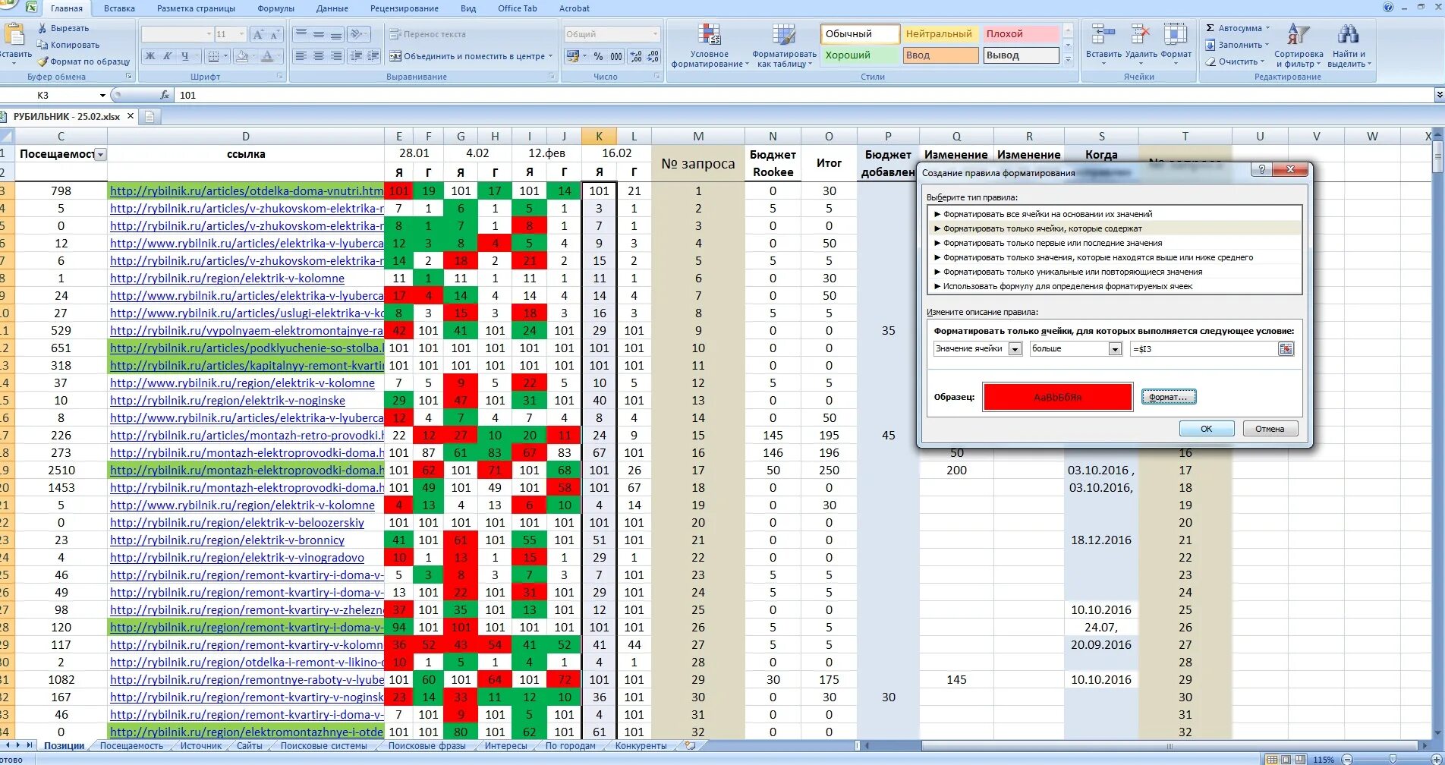Open Conditional Formatting (Условное форматирование) menu
Image resolution: width=1445 pixels, height=765 pixels.
[x=709, y=46]
